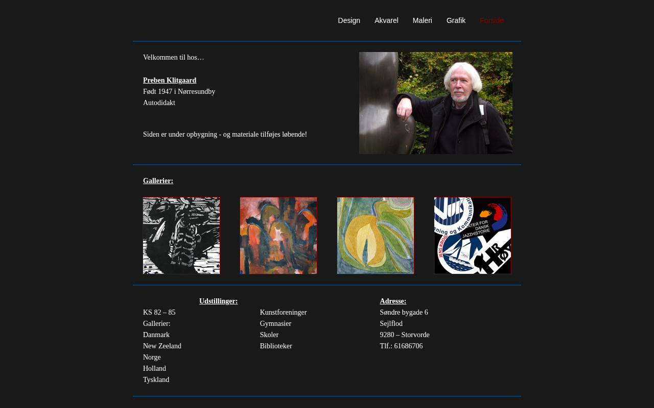Image resolution: width=654 pixels, height=408 pixels.
Task: Click the Udstillinger heading
Action: click(218, 301)
